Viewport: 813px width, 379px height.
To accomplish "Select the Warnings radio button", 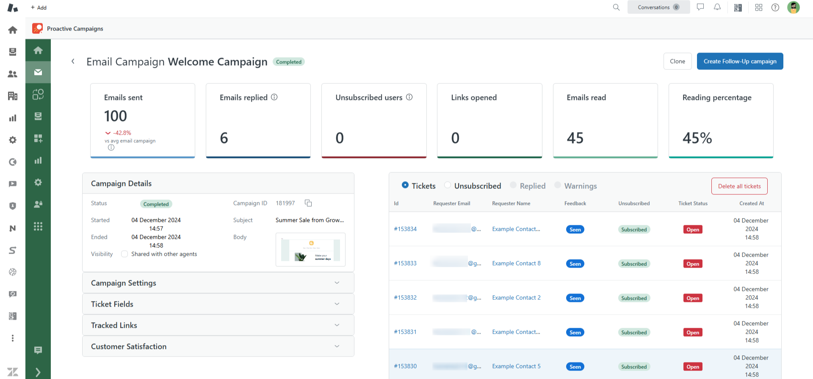I will pyautogui.click(x=558, y=185).
